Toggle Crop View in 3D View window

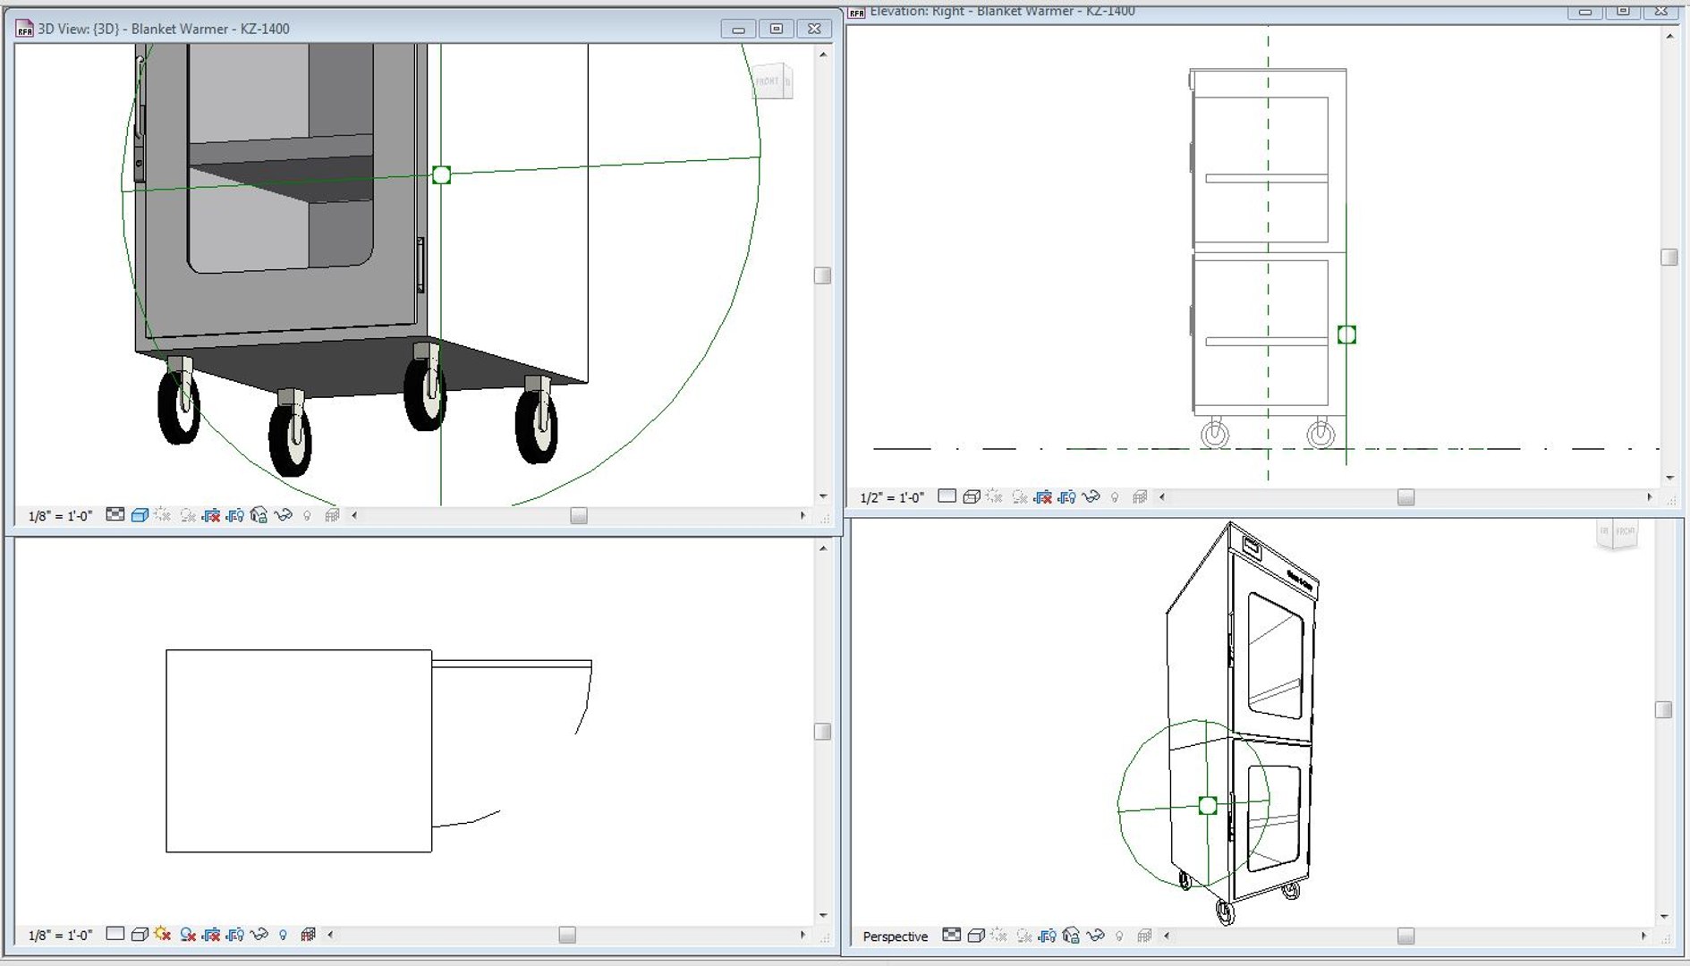211,515
